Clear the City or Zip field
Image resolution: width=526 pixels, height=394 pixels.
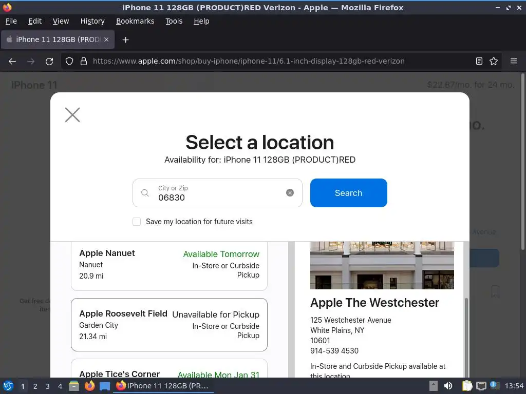290,193
